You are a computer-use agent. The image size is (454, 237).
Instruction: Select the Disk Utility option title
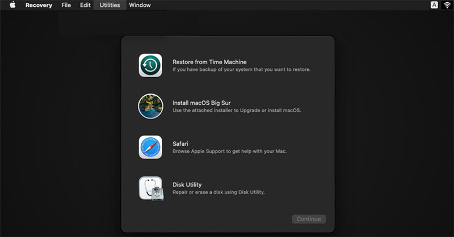tap(187, 185)
